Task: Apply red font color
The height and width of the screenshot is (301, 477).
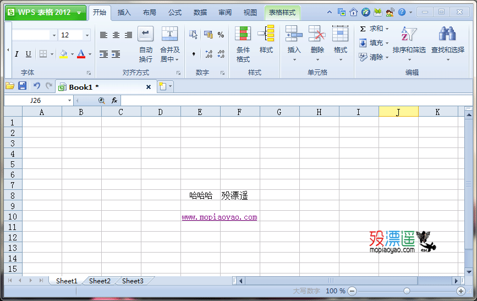Action: coord(81,54)
